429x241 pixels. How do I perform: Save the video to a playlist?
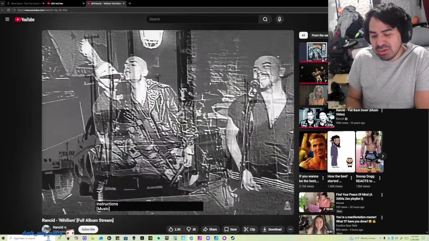coord(230,229)
